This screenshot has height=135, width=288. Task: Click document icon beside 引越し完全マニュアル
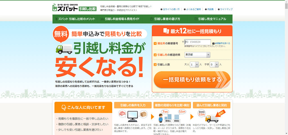(196, 19)
